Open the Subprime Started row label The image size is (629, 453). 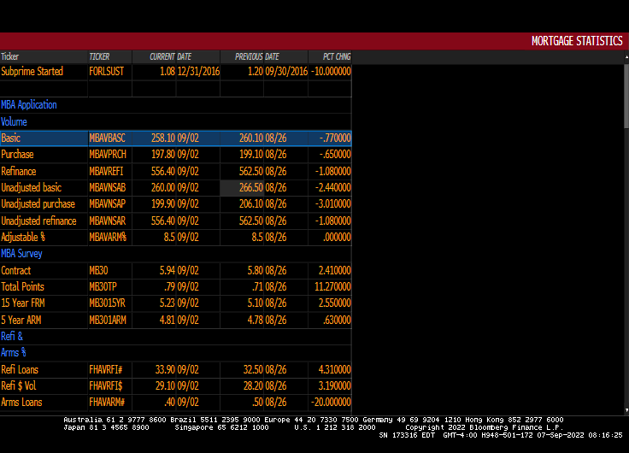32,72
